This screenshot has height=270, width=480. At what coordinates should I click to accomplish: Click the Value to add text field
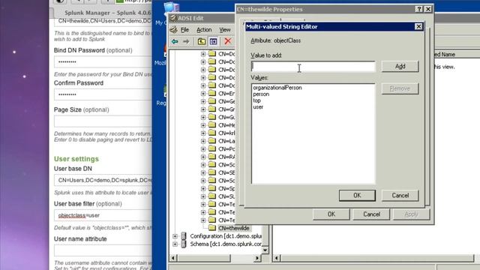click(313, 67)
